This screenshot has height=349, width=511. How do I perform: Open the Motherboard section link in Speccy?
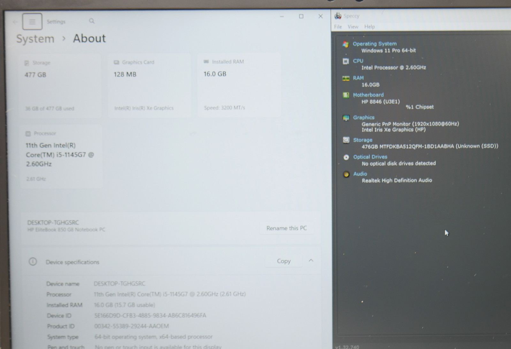coord(368,95)
